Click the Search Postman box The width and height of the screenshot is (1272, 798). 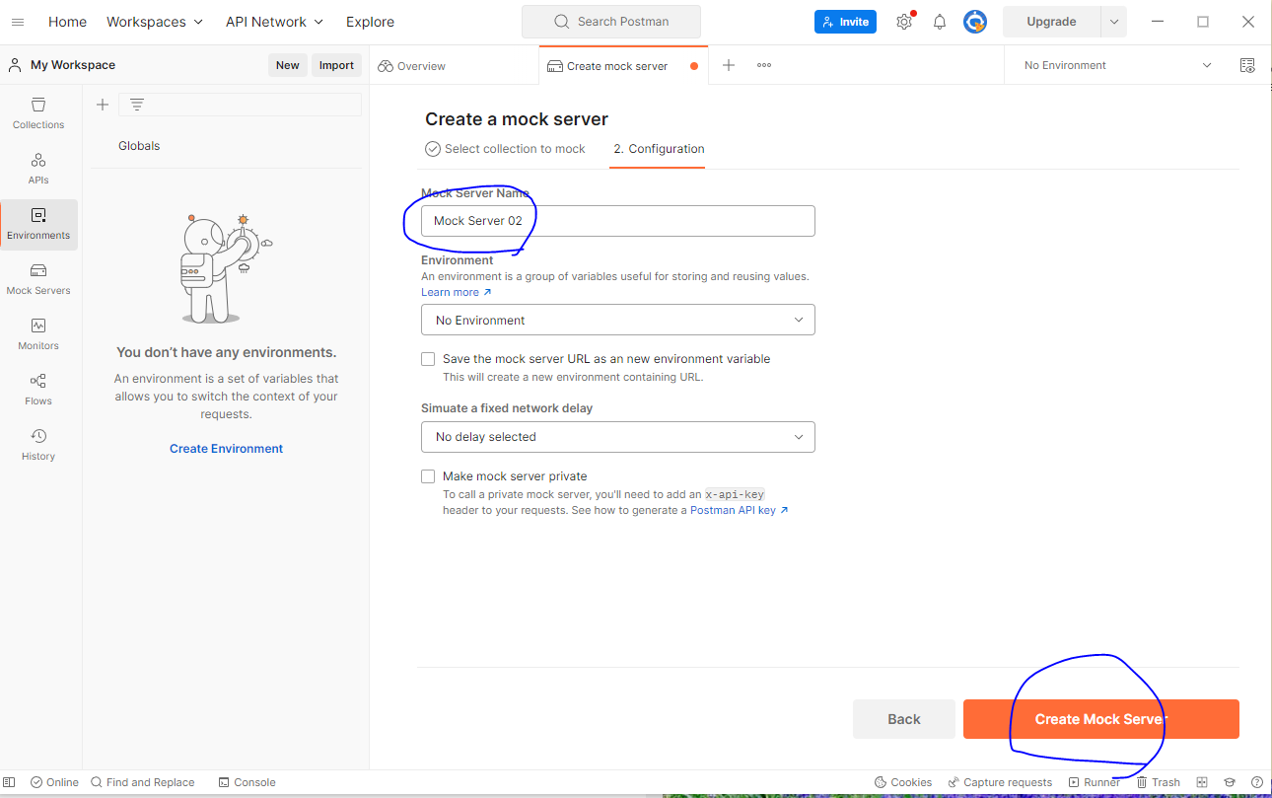click(611, 22)
